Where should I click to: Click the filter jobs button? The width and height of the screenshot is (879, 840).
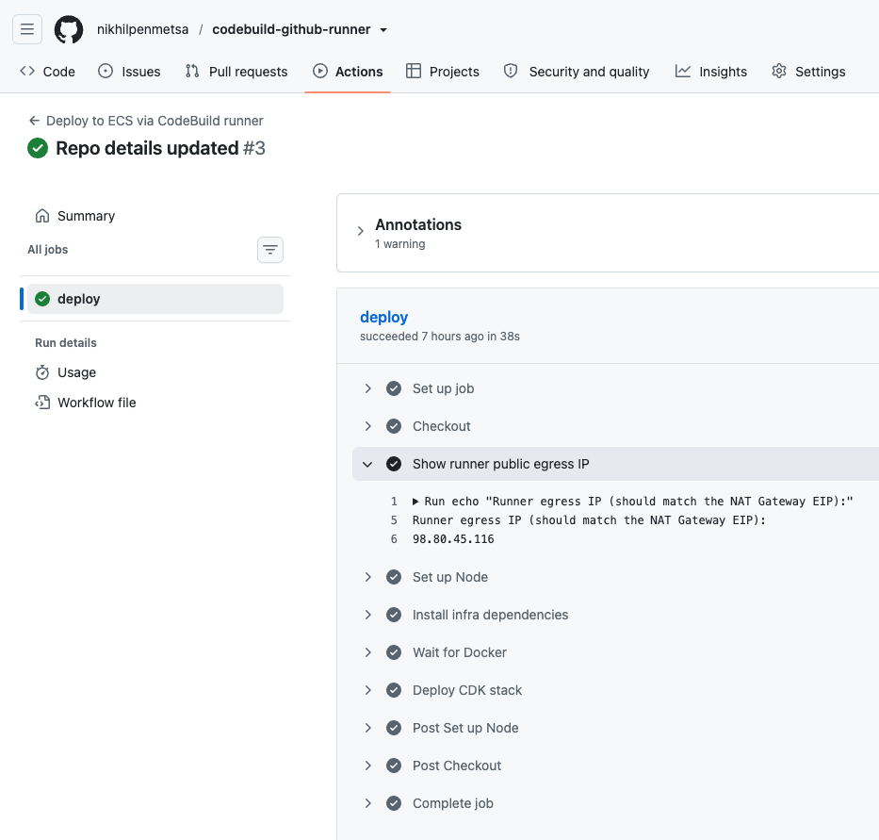pyautogui.click(x=270, y=250)
